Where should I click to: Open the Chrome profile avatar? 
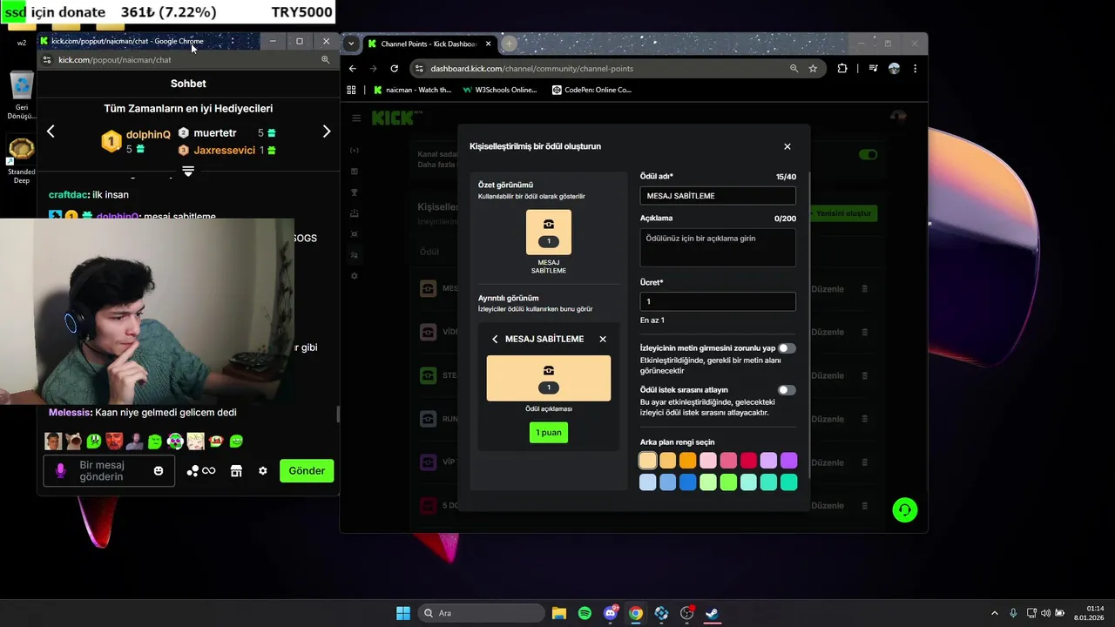coord(894,69)
